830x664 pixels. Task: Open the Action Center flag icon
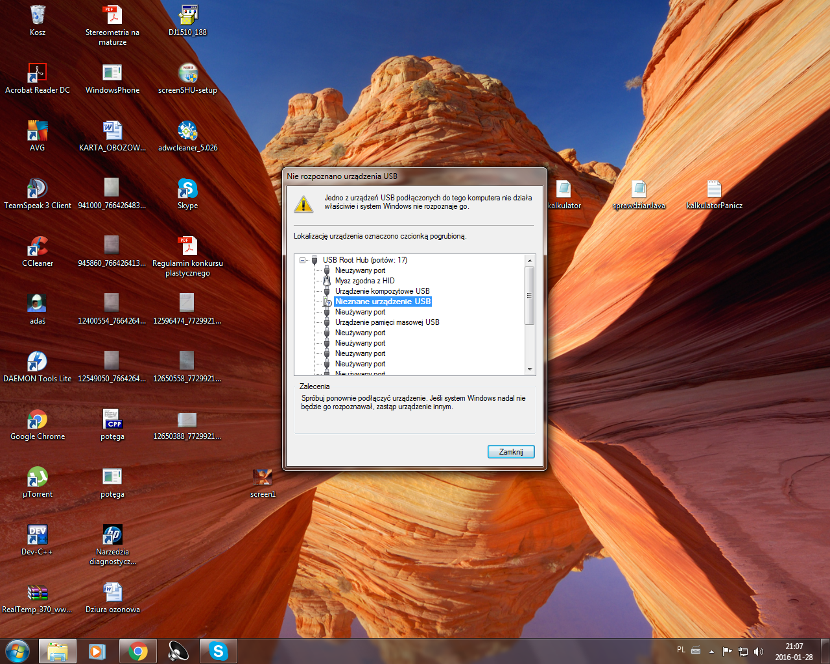coord(728,651)
